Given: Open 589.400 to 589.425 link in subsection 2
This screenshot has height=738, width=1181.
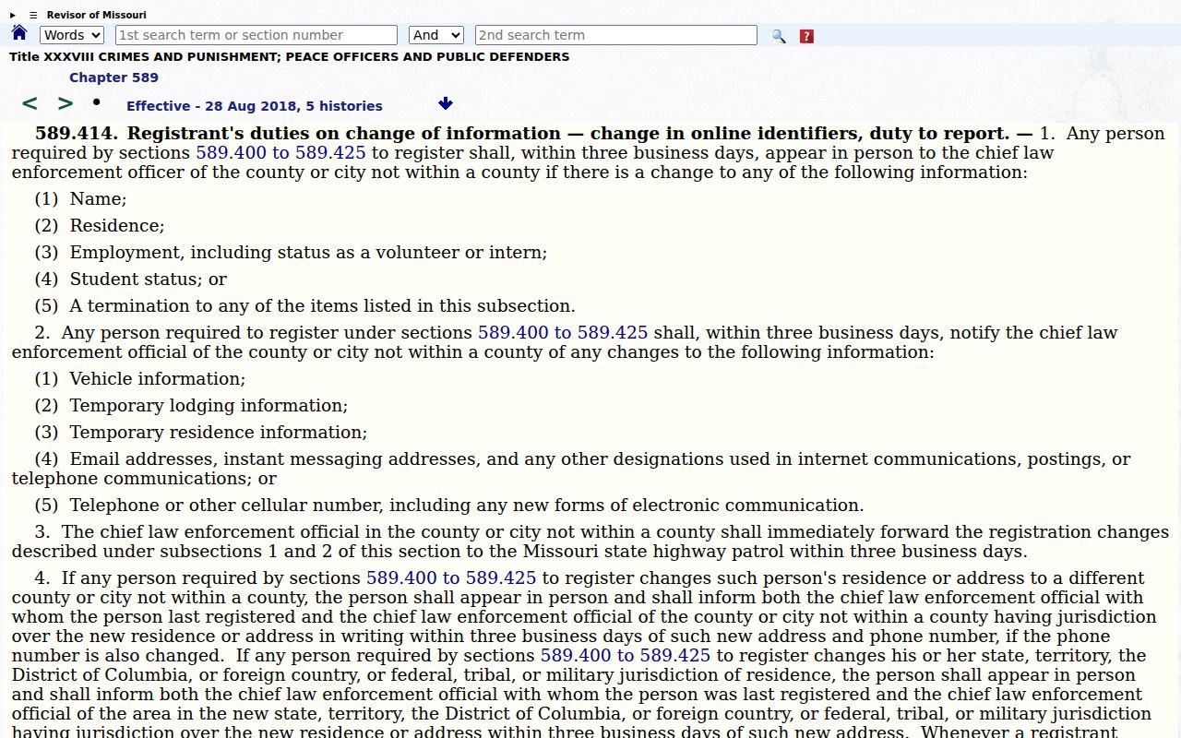Looking at the screenshot, I should tap(563, 333).
